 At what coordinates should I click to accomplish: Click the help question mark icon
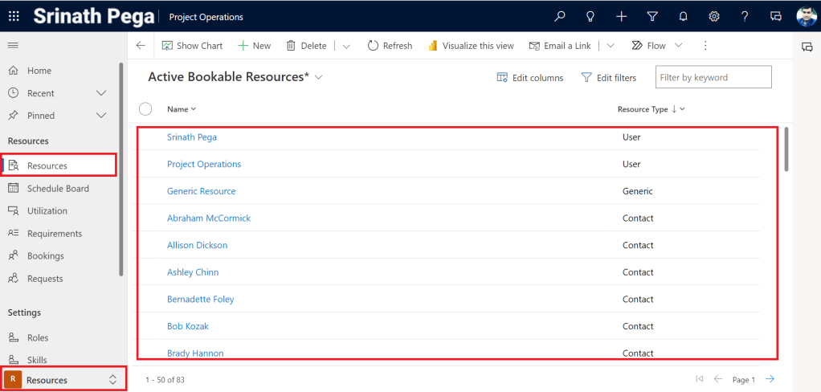pos(745,16)
